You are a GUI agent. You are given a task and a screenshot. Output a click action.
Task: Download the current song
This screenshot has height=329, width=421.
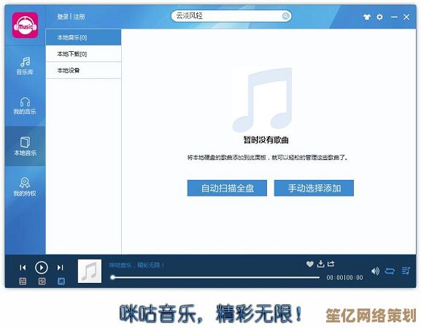tap(320, 264)
